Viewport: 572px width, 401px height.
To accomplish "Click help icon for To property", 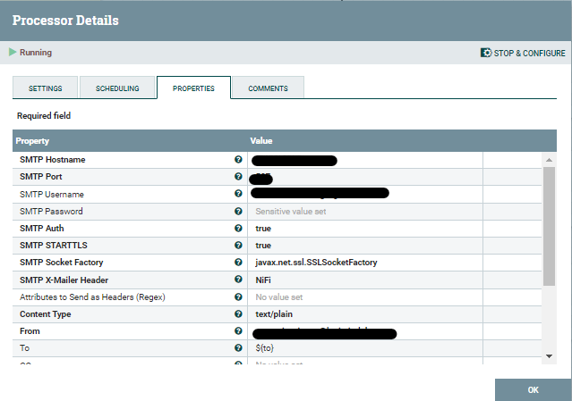I will click(x=238, y=348).
